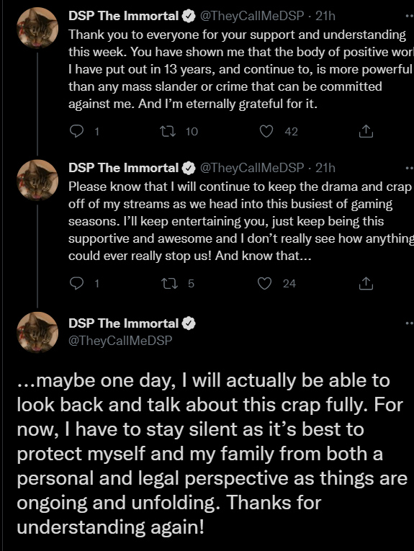Retweet the second tweet with 5 retweets
Screen dimensions: 414x551
click(169, 283)
